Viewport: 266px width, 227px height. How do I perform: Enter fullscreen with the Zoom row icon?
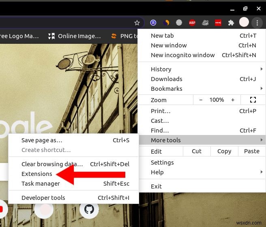[253, 100]
